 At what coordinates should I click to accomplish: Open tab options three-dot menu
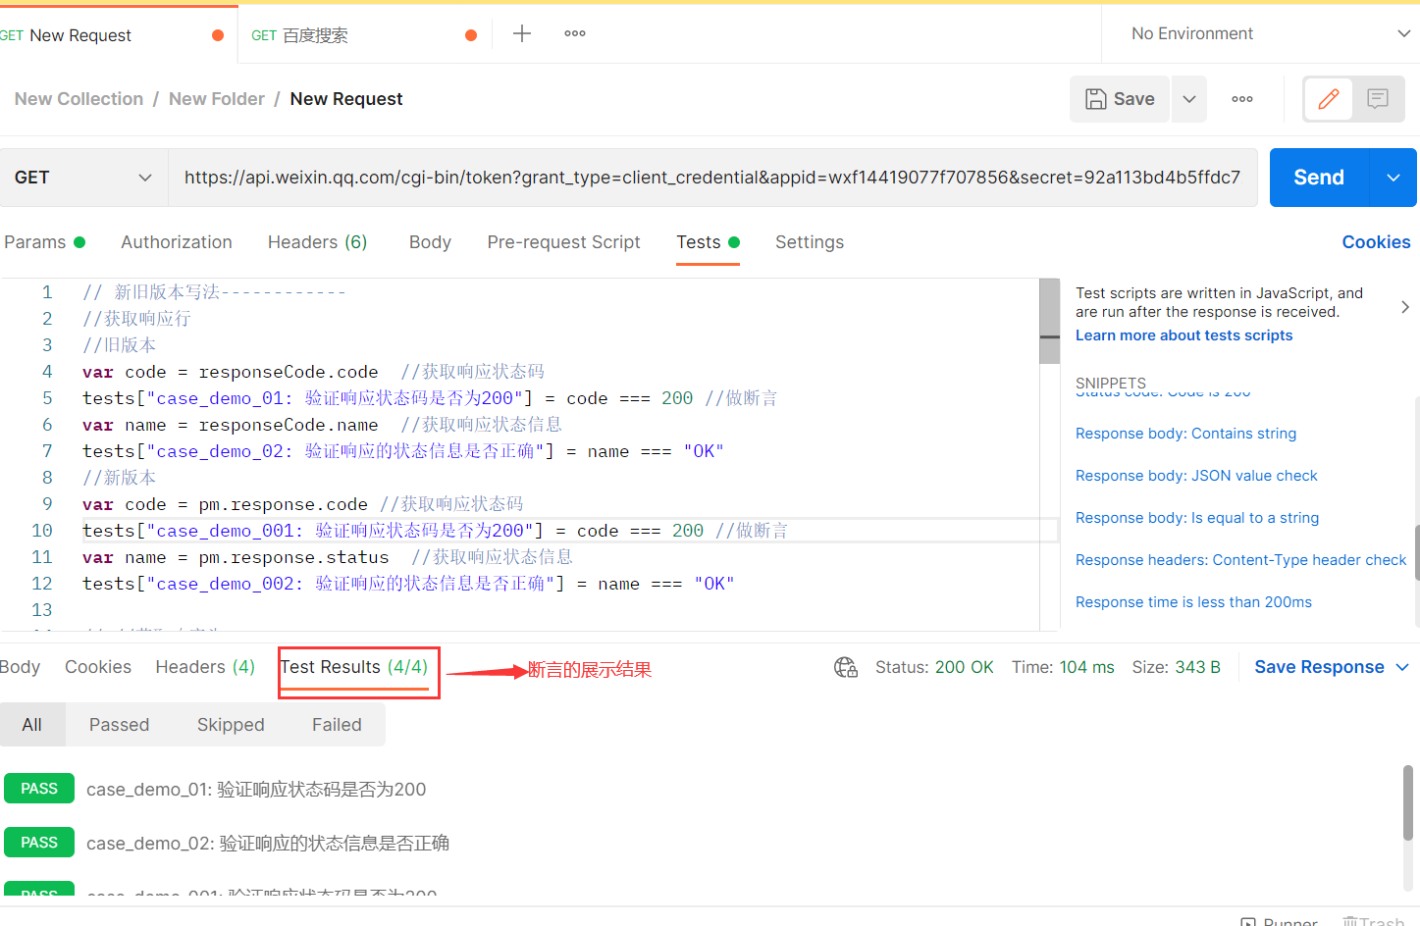click(575, 33)
